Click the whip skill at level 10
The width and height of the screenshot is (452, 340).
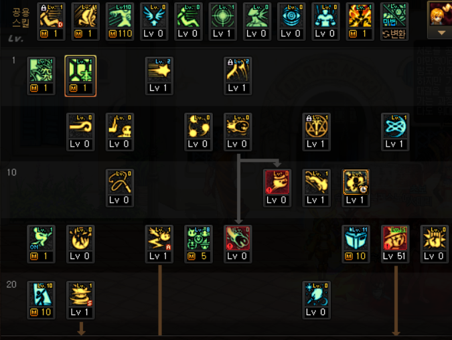[120, 188]
